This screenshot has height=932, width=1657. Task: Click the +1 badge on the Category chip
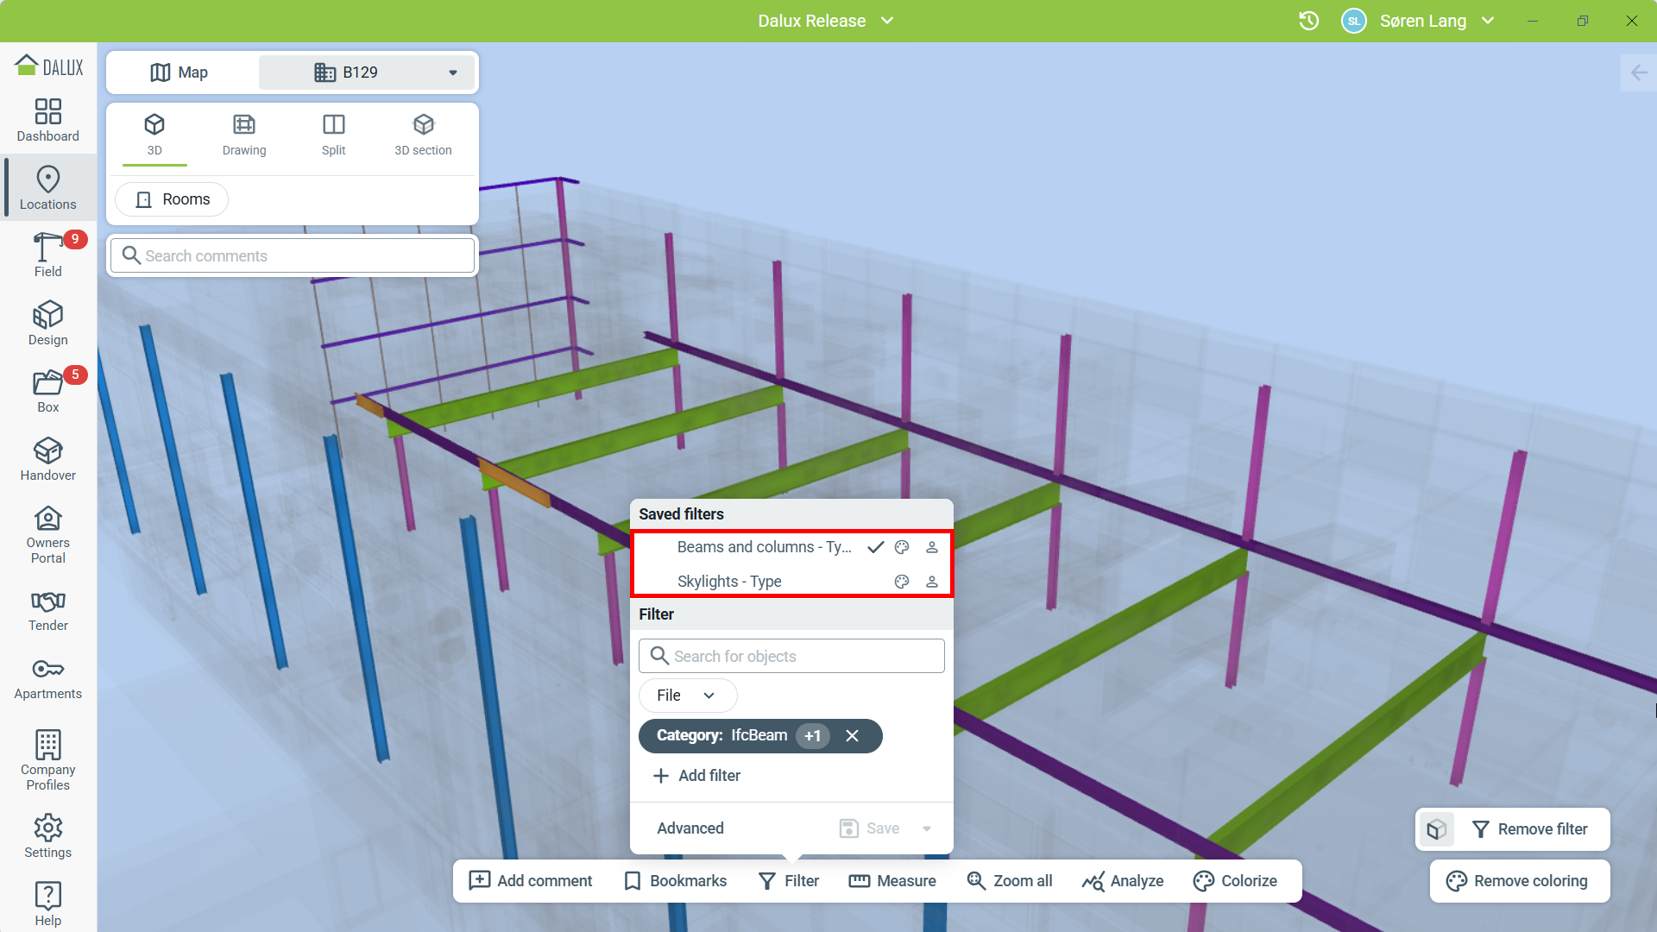pos(813,736)
